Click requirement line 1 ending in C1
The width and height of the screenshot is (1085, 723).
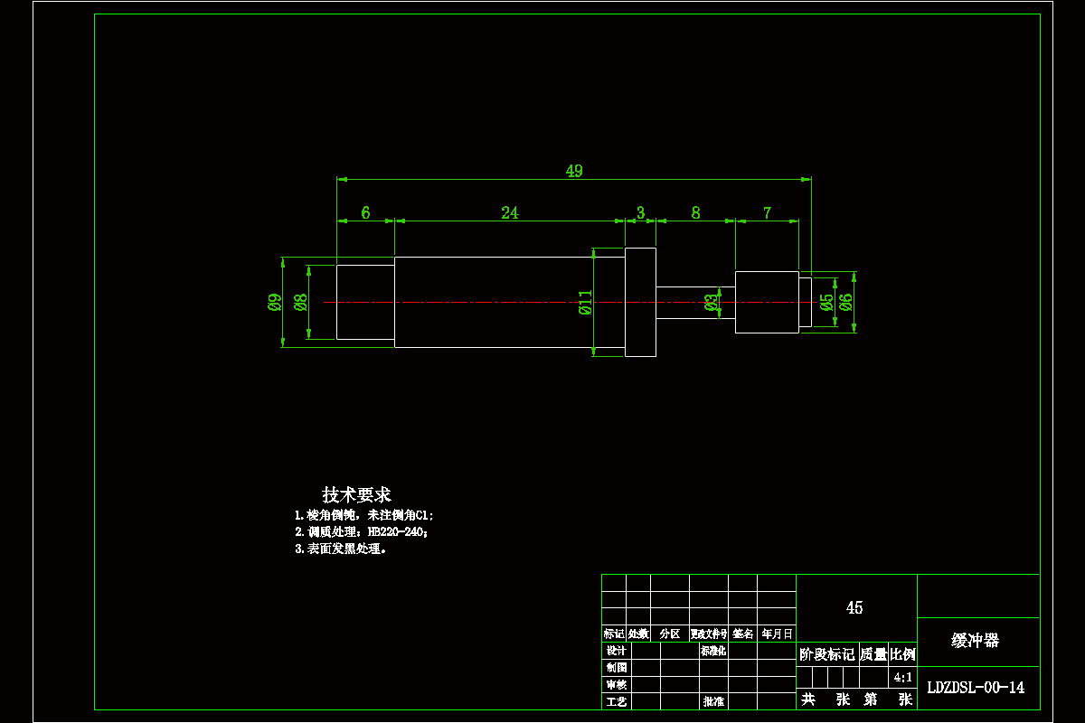[x=363, y=515]
